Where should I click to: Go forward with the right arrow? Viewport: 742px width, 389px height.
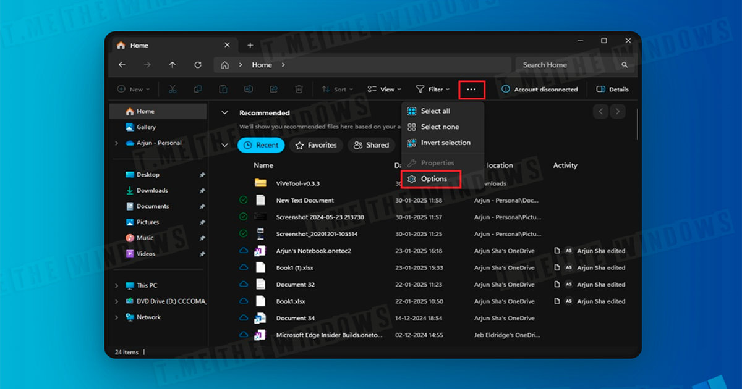point(147,65)
